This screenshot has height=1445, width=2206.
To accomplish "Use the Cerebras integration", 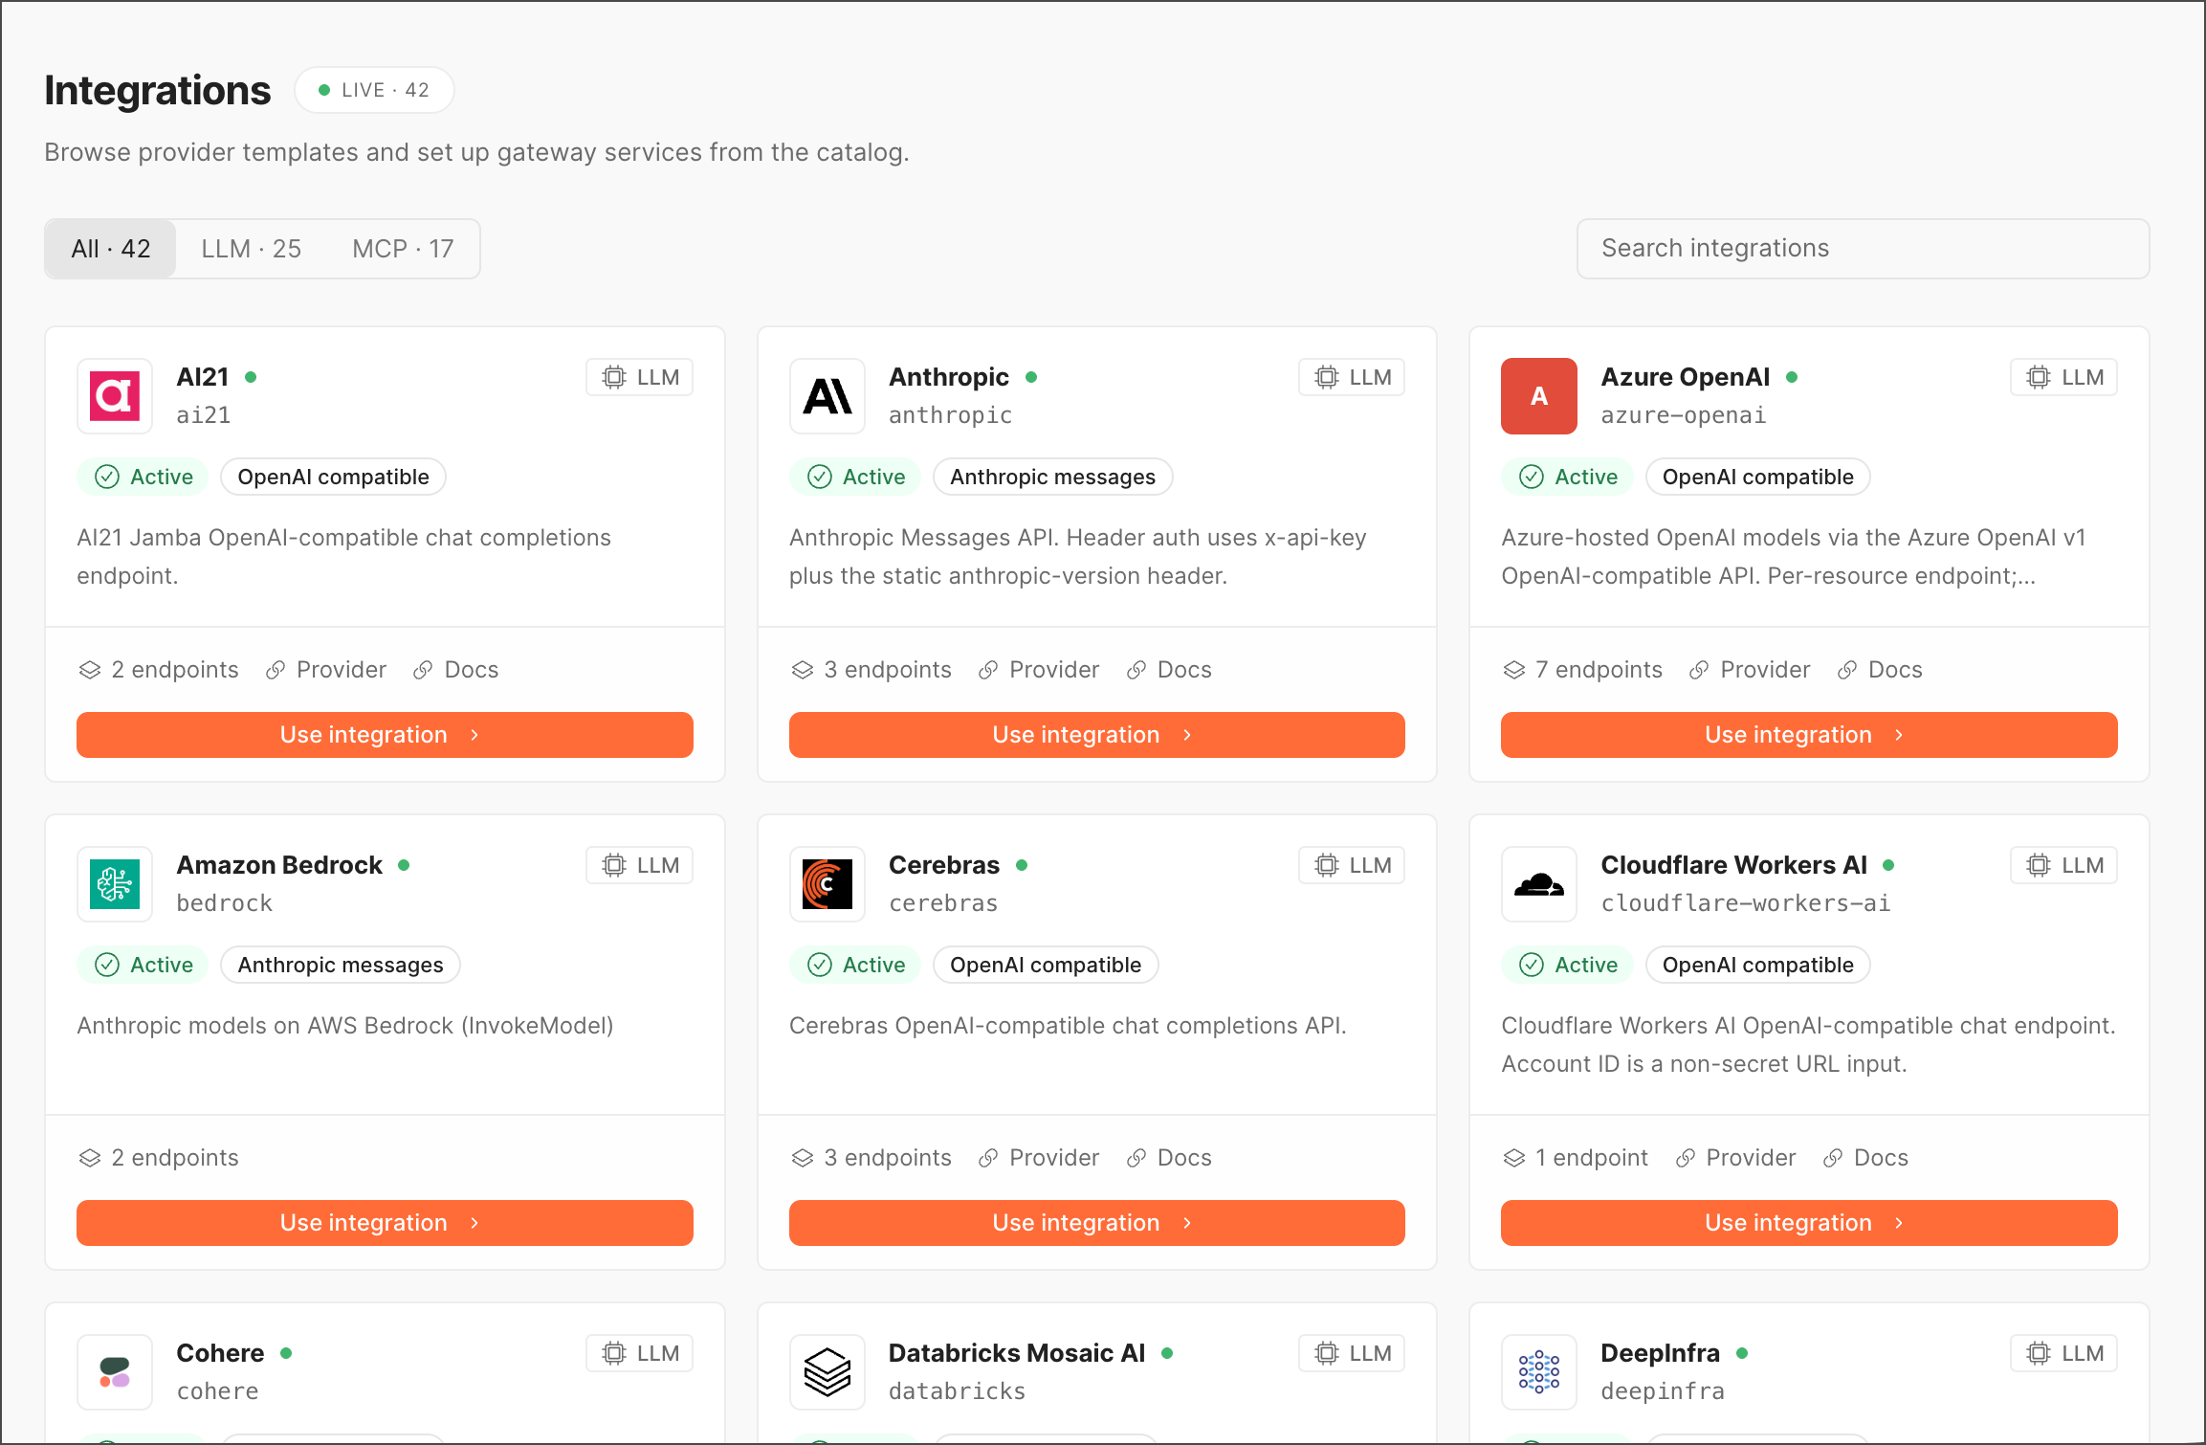I will click(1097, 1223).
